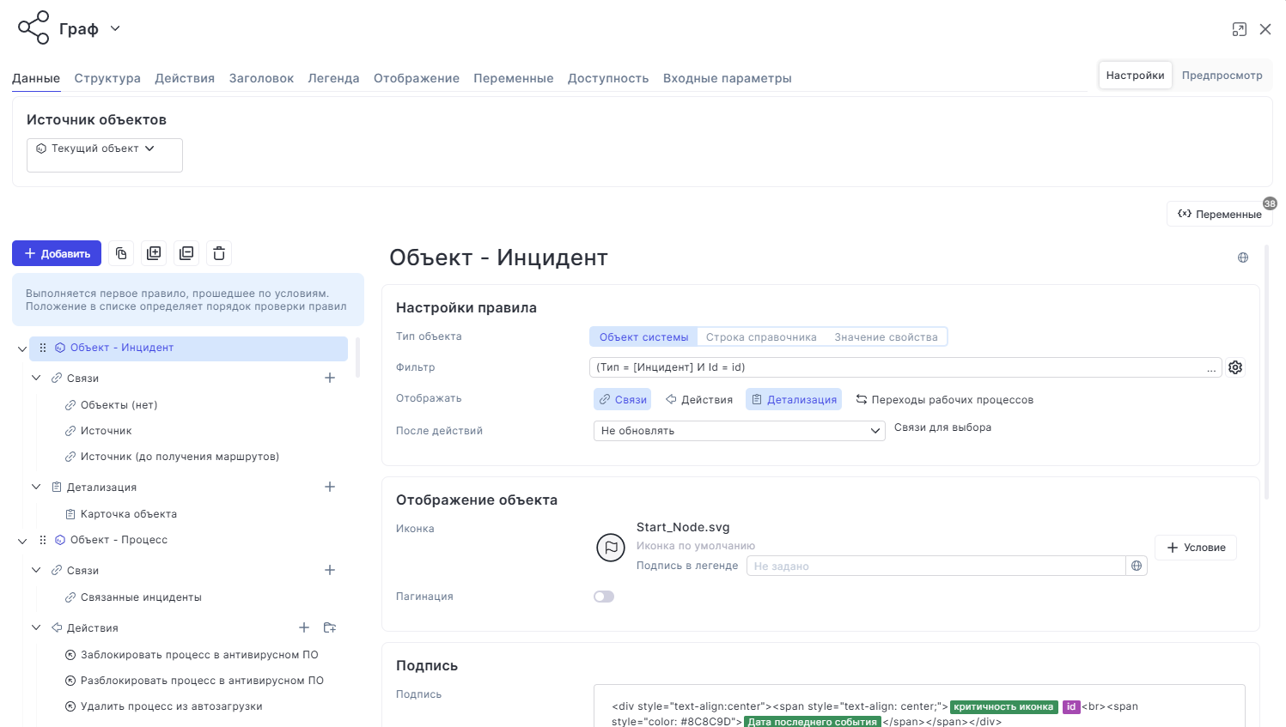Click the globe icon in the Подпись в легенде field
1286x727 pixels.
[1137, 566]
